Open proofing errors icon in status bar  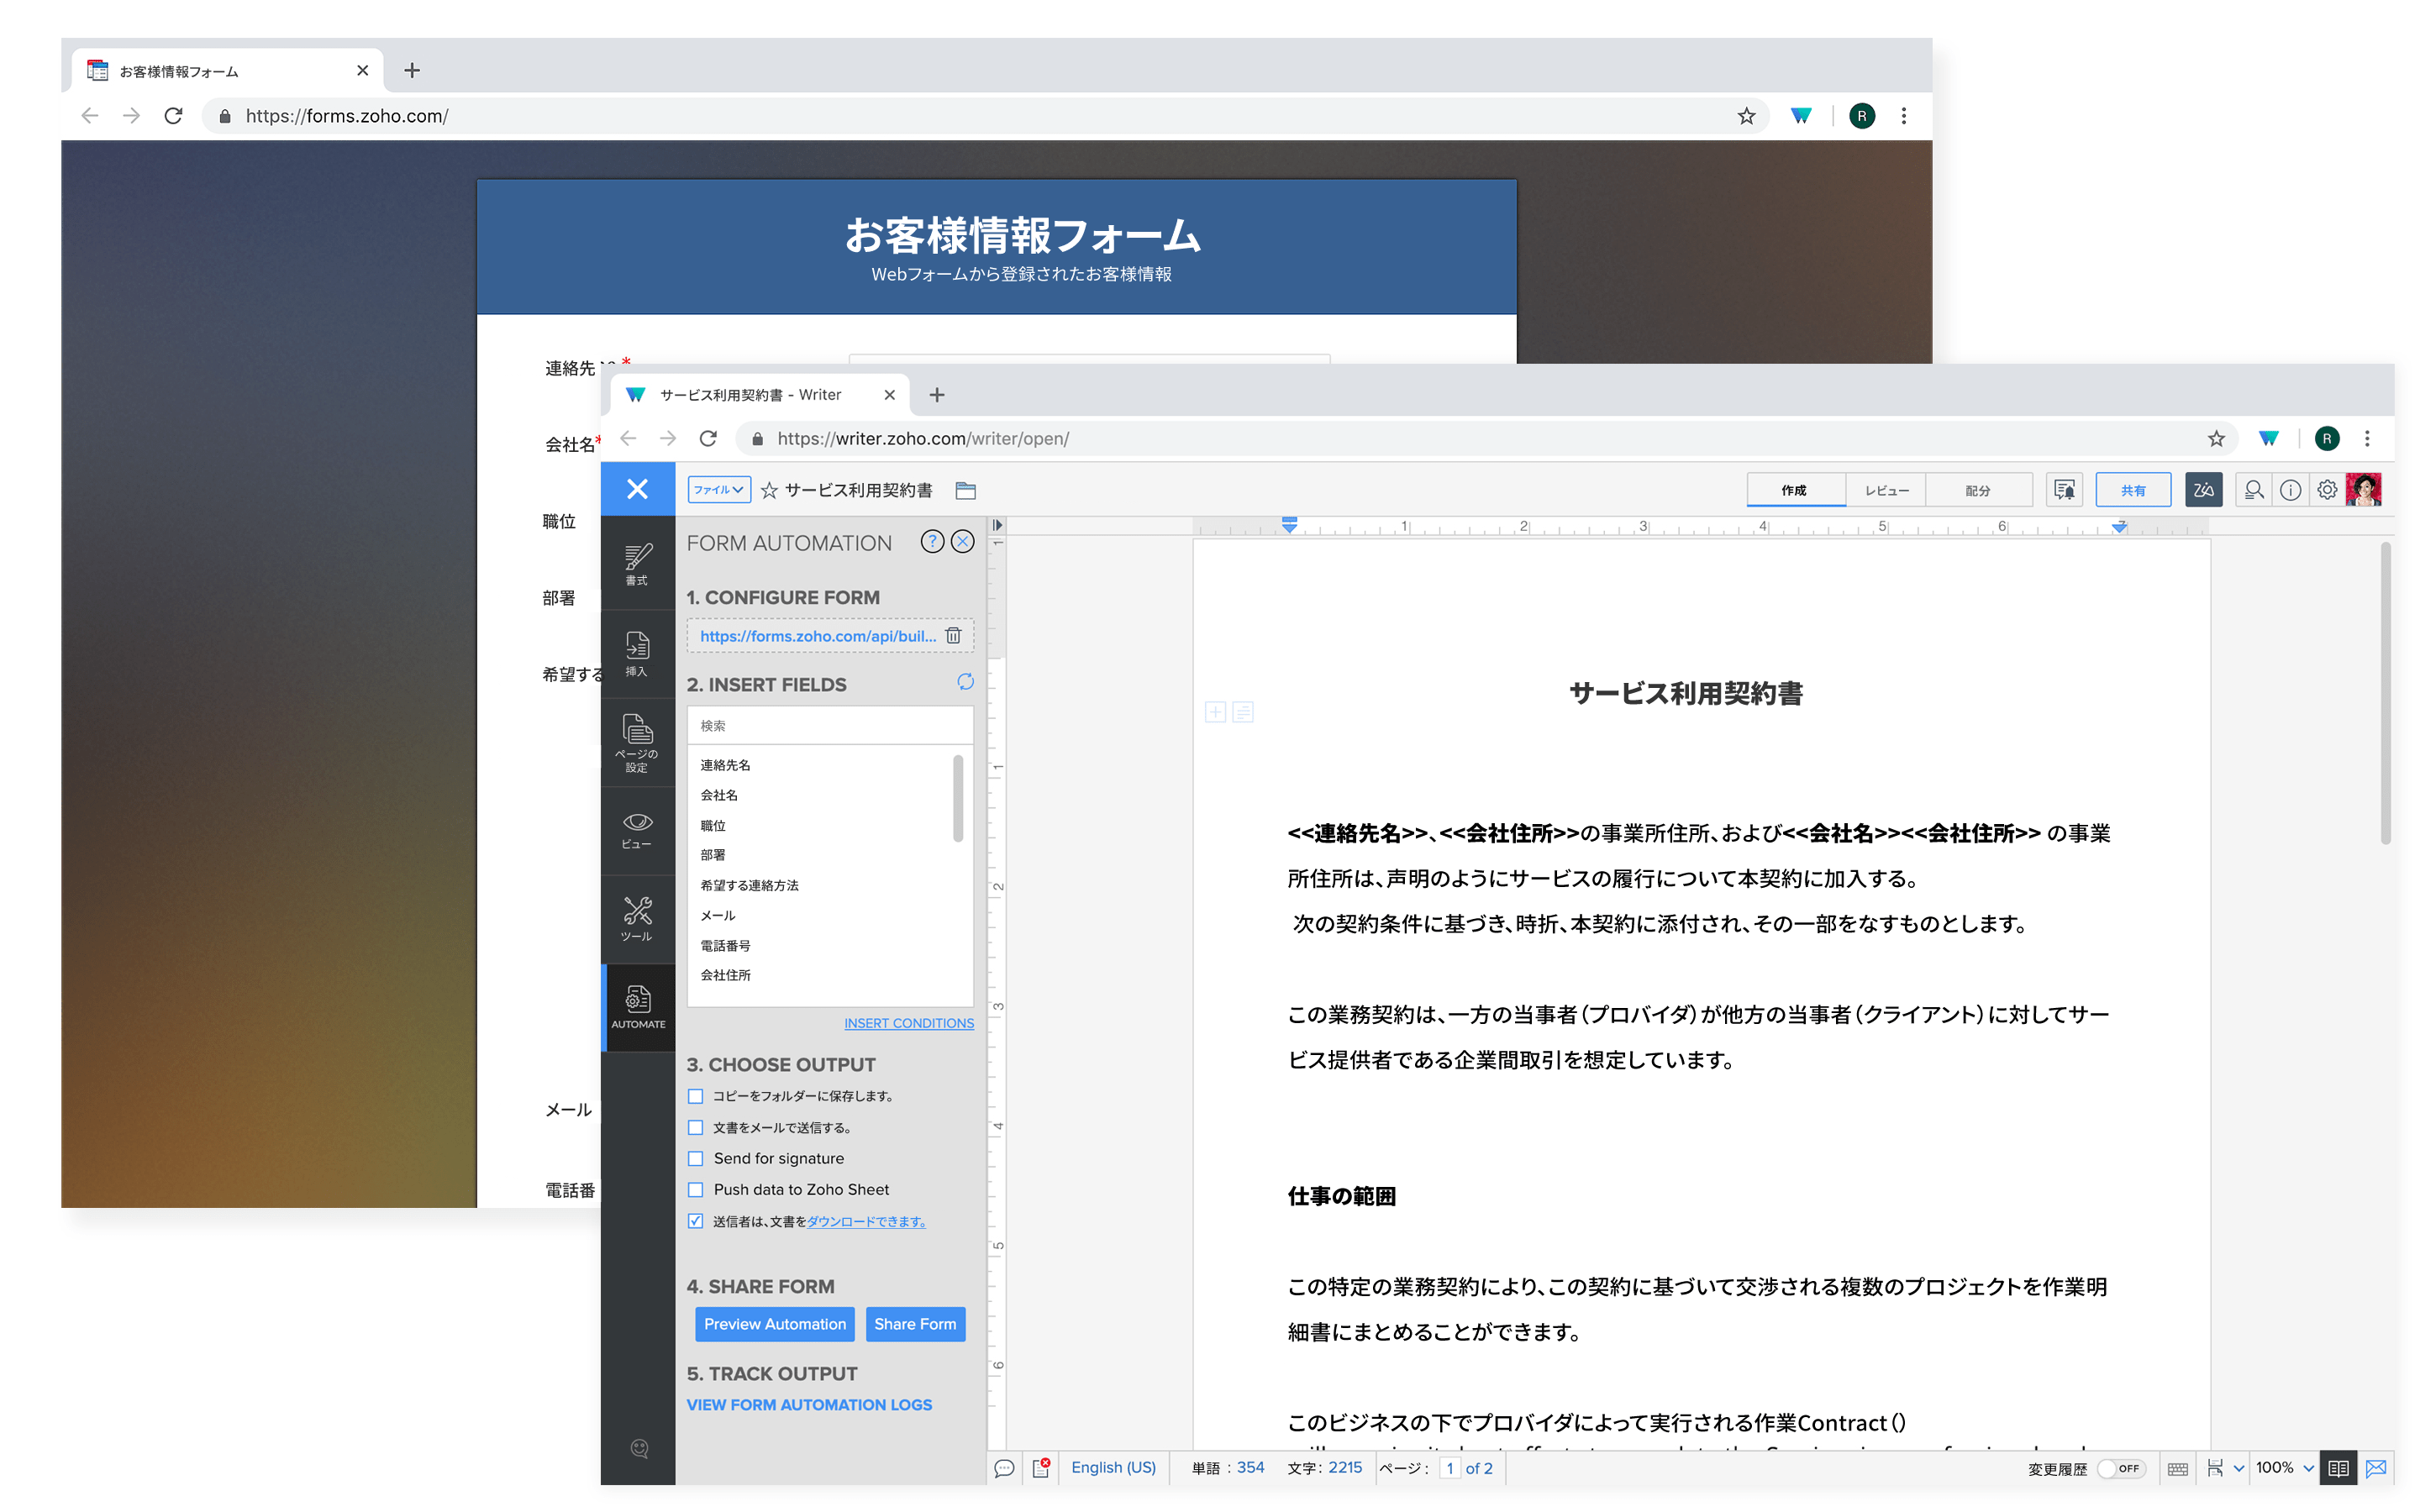[x=1041, y=1468]
